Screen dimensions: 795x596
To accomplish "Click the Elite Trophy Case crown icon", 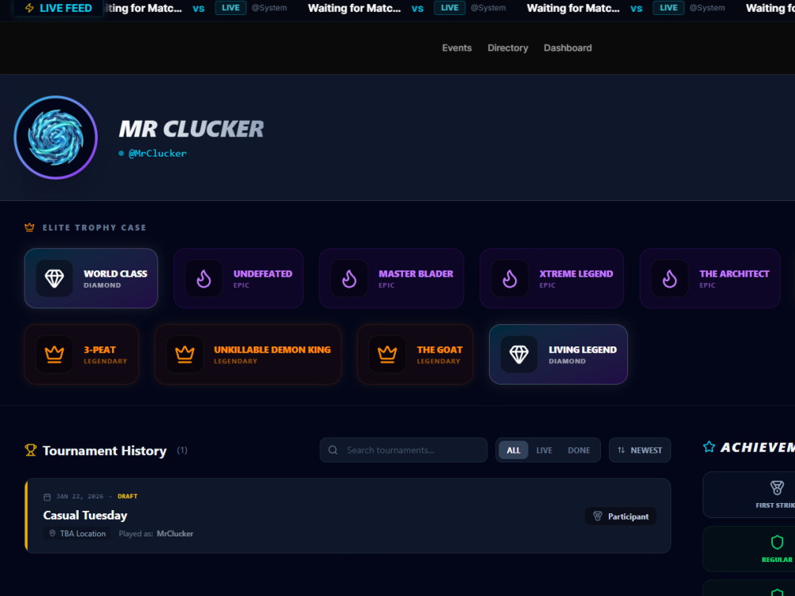I will [29, 227].
